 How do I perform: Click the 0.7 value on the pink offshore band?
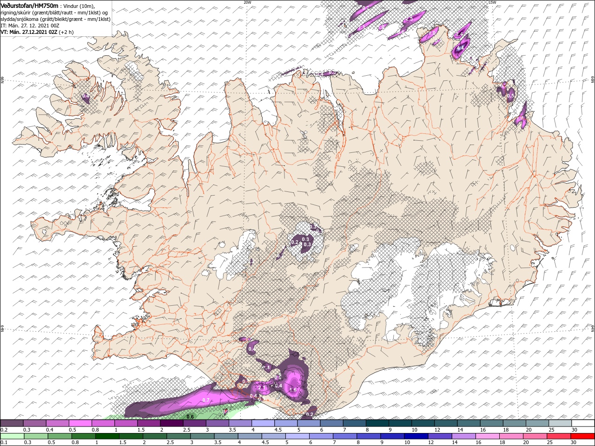coord(206,400)
